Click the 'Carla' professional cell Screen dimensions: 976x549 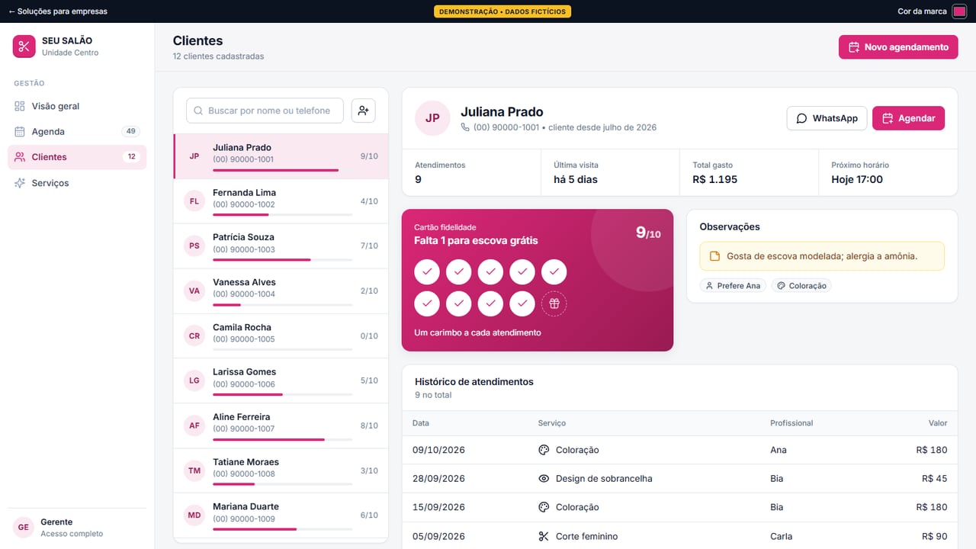(x=782, y=536)
